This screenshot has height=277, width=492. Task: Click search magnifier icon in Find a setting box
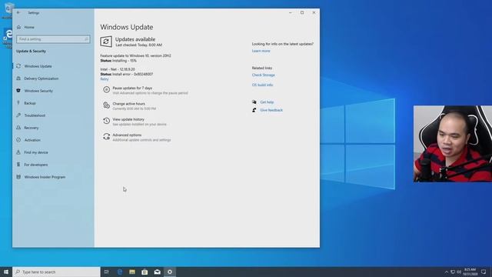[x=86, y=39]
